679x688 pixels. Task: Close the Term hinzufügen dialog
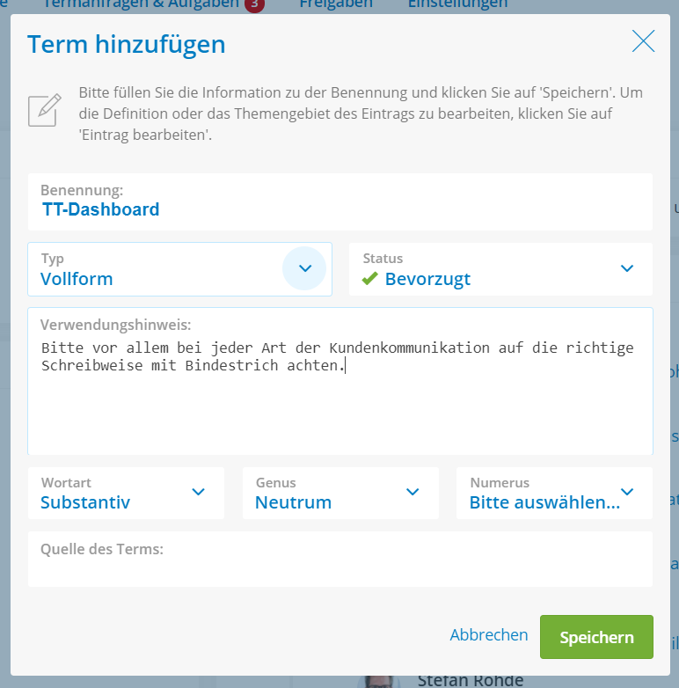pyautogui.click(x=643, y=40)
